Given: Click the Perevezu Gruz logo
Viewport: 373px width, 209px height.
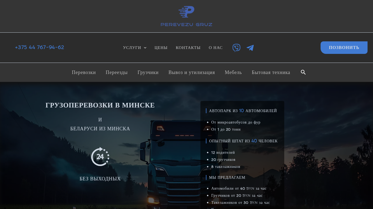Looking at the screenshot, I should pyautogui.click(x=187, y=16).
